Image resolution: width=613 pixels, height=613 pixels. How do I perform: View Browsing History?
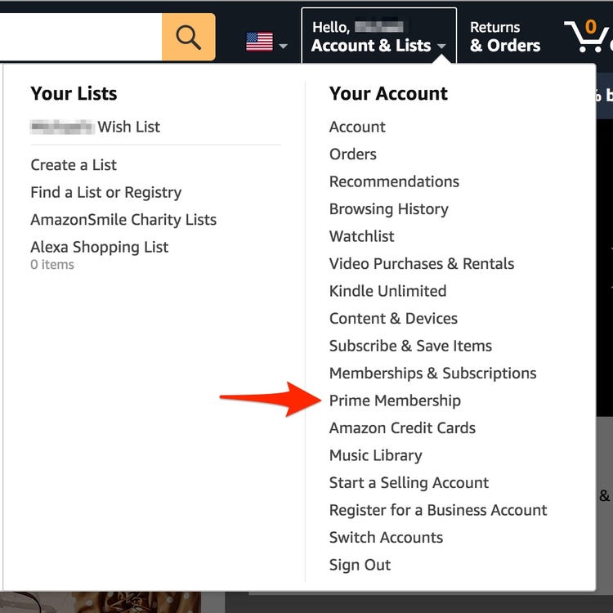(388, 209)
